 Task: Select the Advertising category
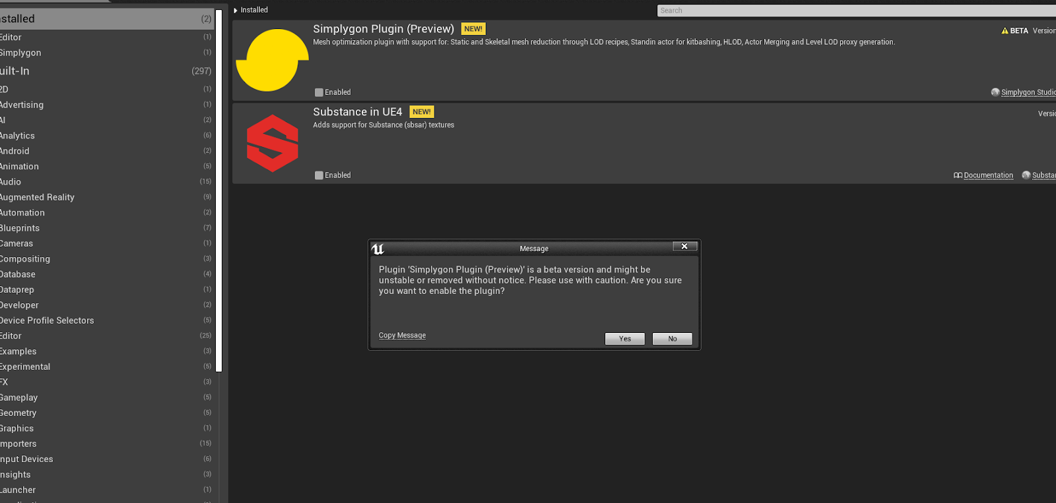coord(107,105)
